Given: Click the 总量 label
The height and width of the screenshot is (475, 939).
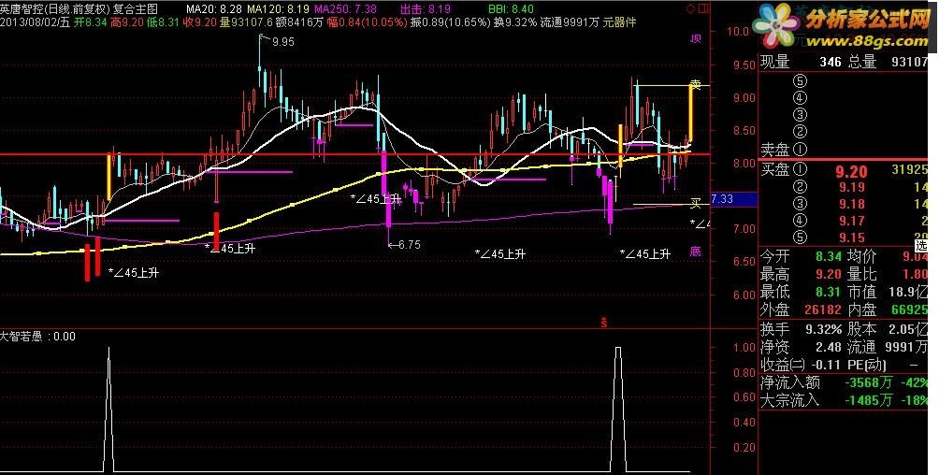Looking at the screenshot, I should (x=861, y=62).
